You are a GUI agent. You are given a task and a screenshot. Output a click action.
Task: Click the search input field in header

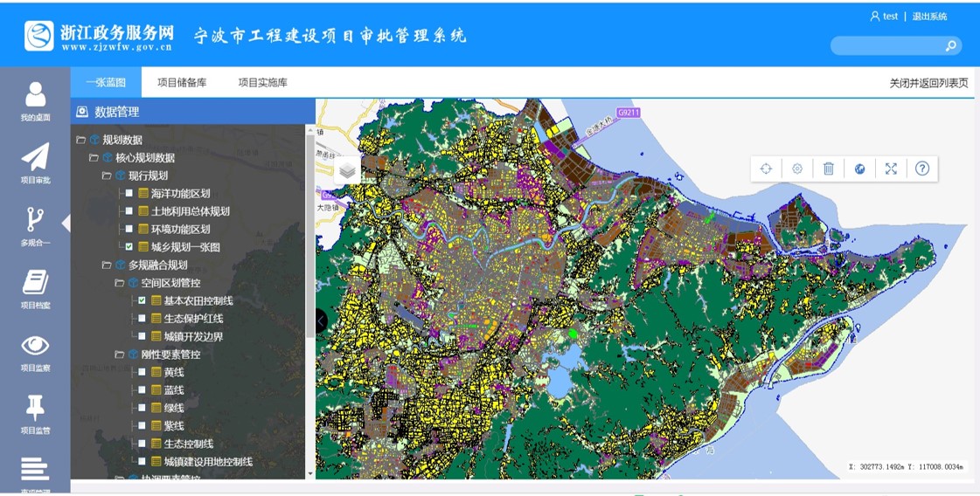pos(885,45)
